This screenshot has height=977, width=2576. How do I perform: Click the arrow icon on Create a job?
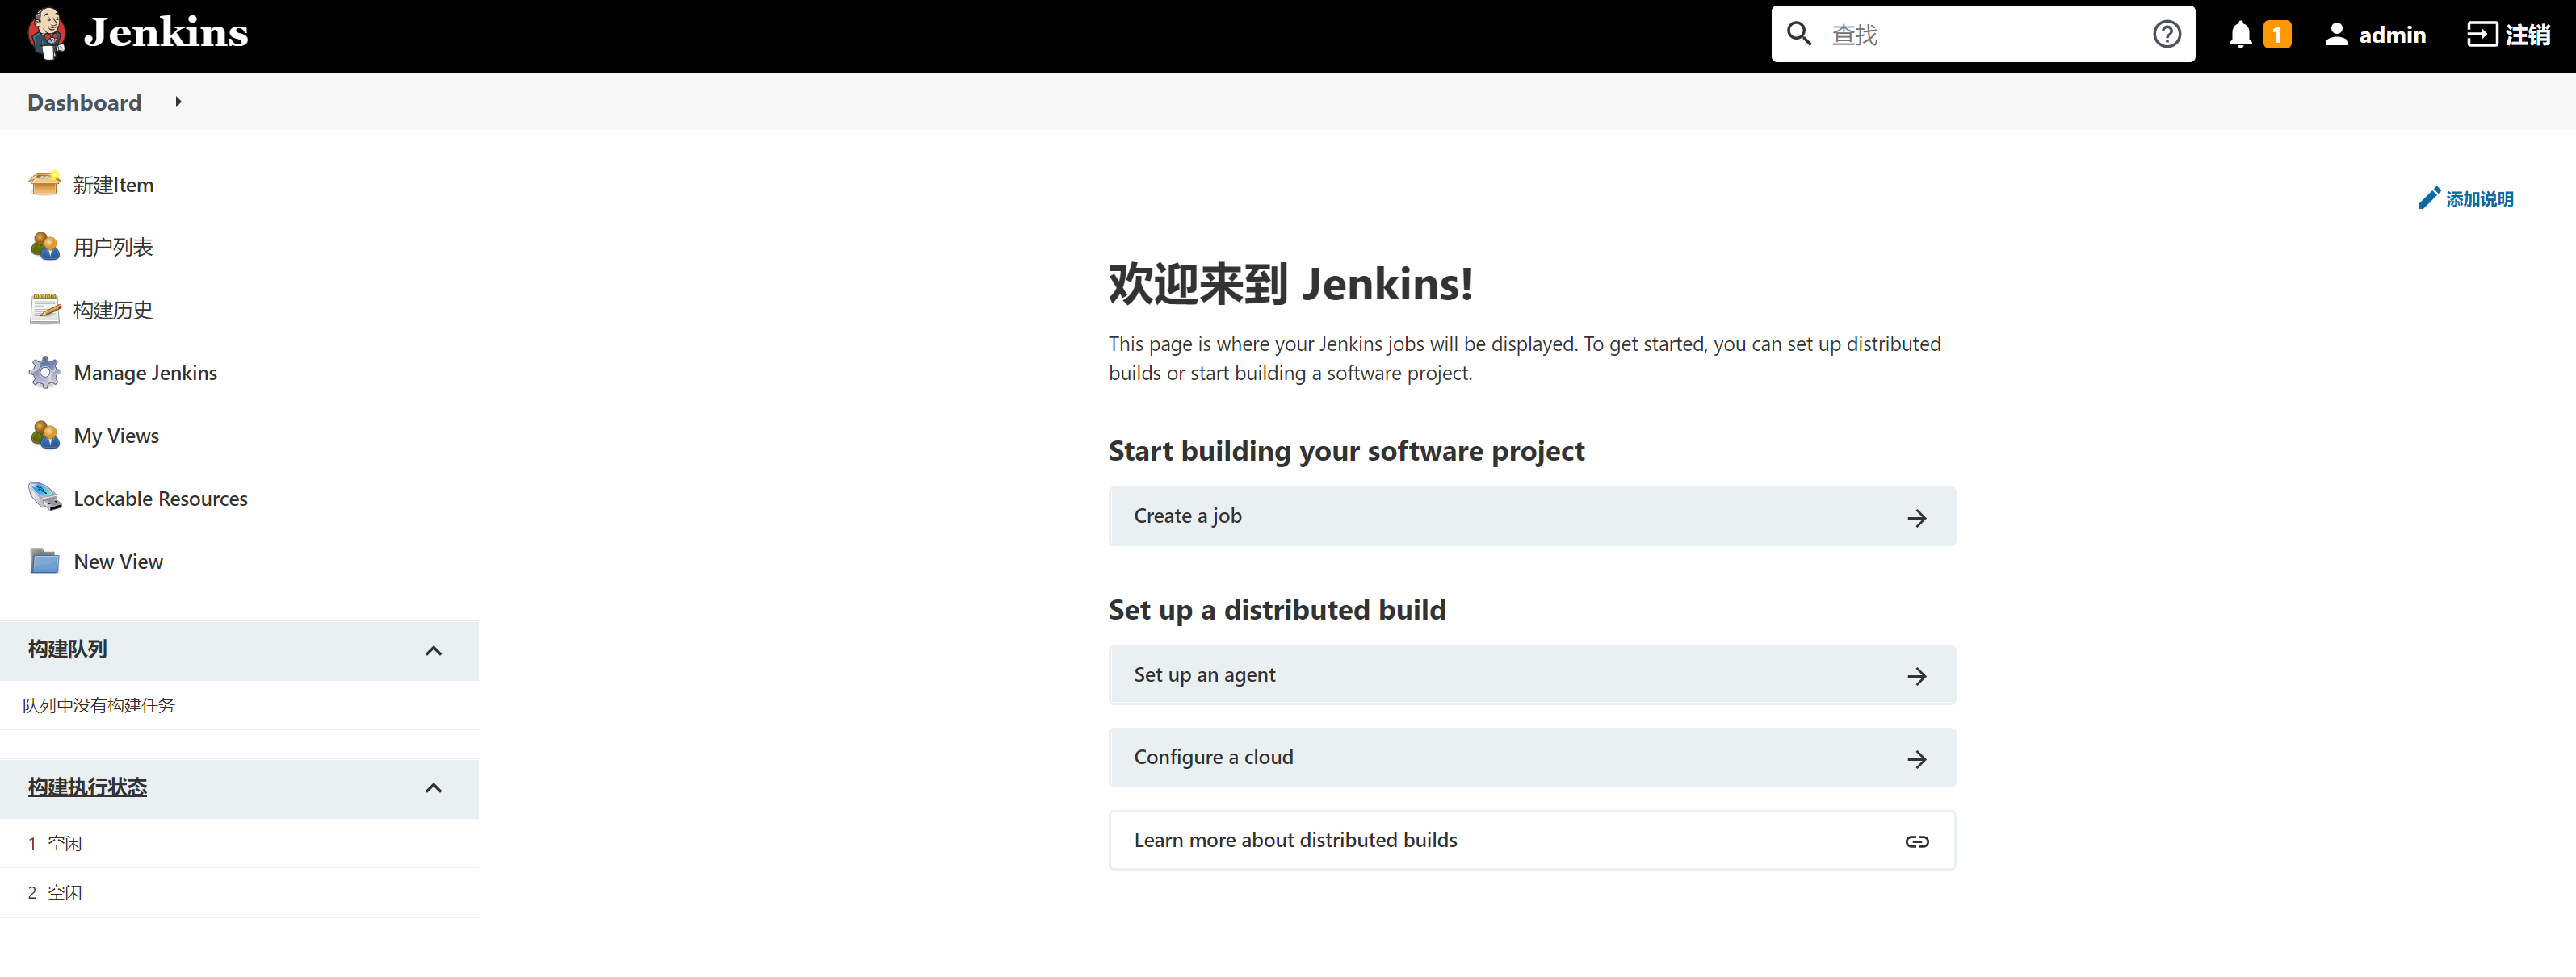1916,517
